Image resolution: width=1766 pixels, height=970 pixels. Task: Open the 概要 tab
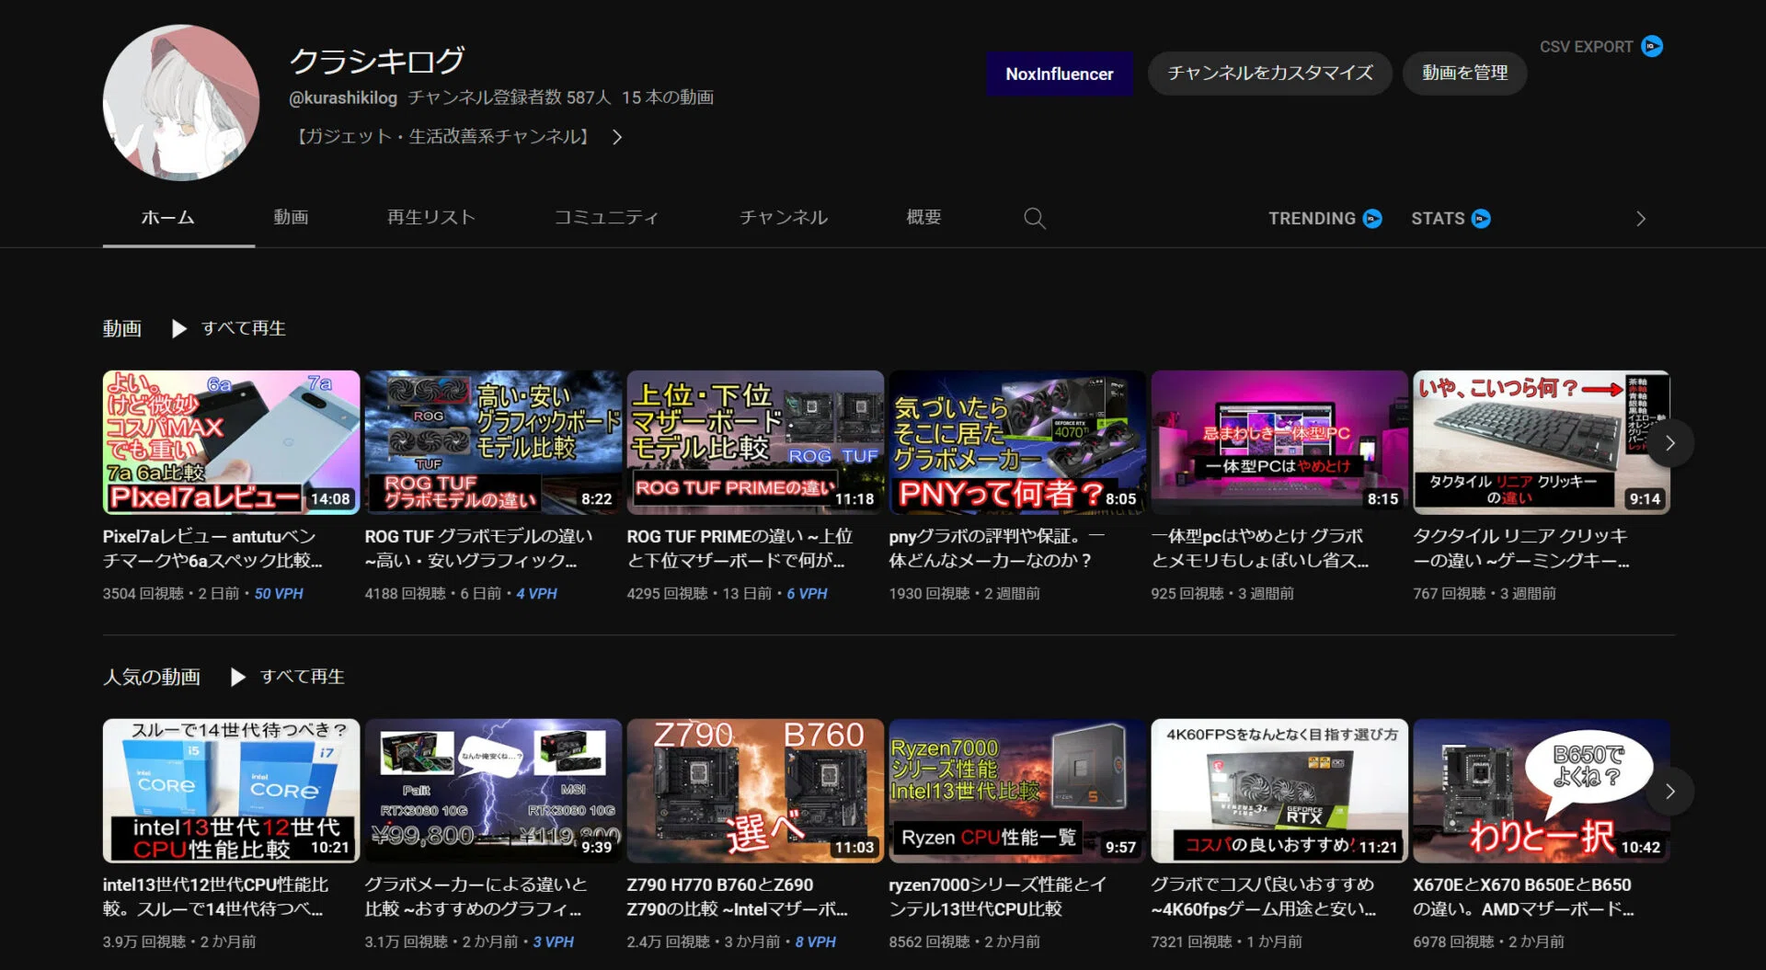[923, 218]
